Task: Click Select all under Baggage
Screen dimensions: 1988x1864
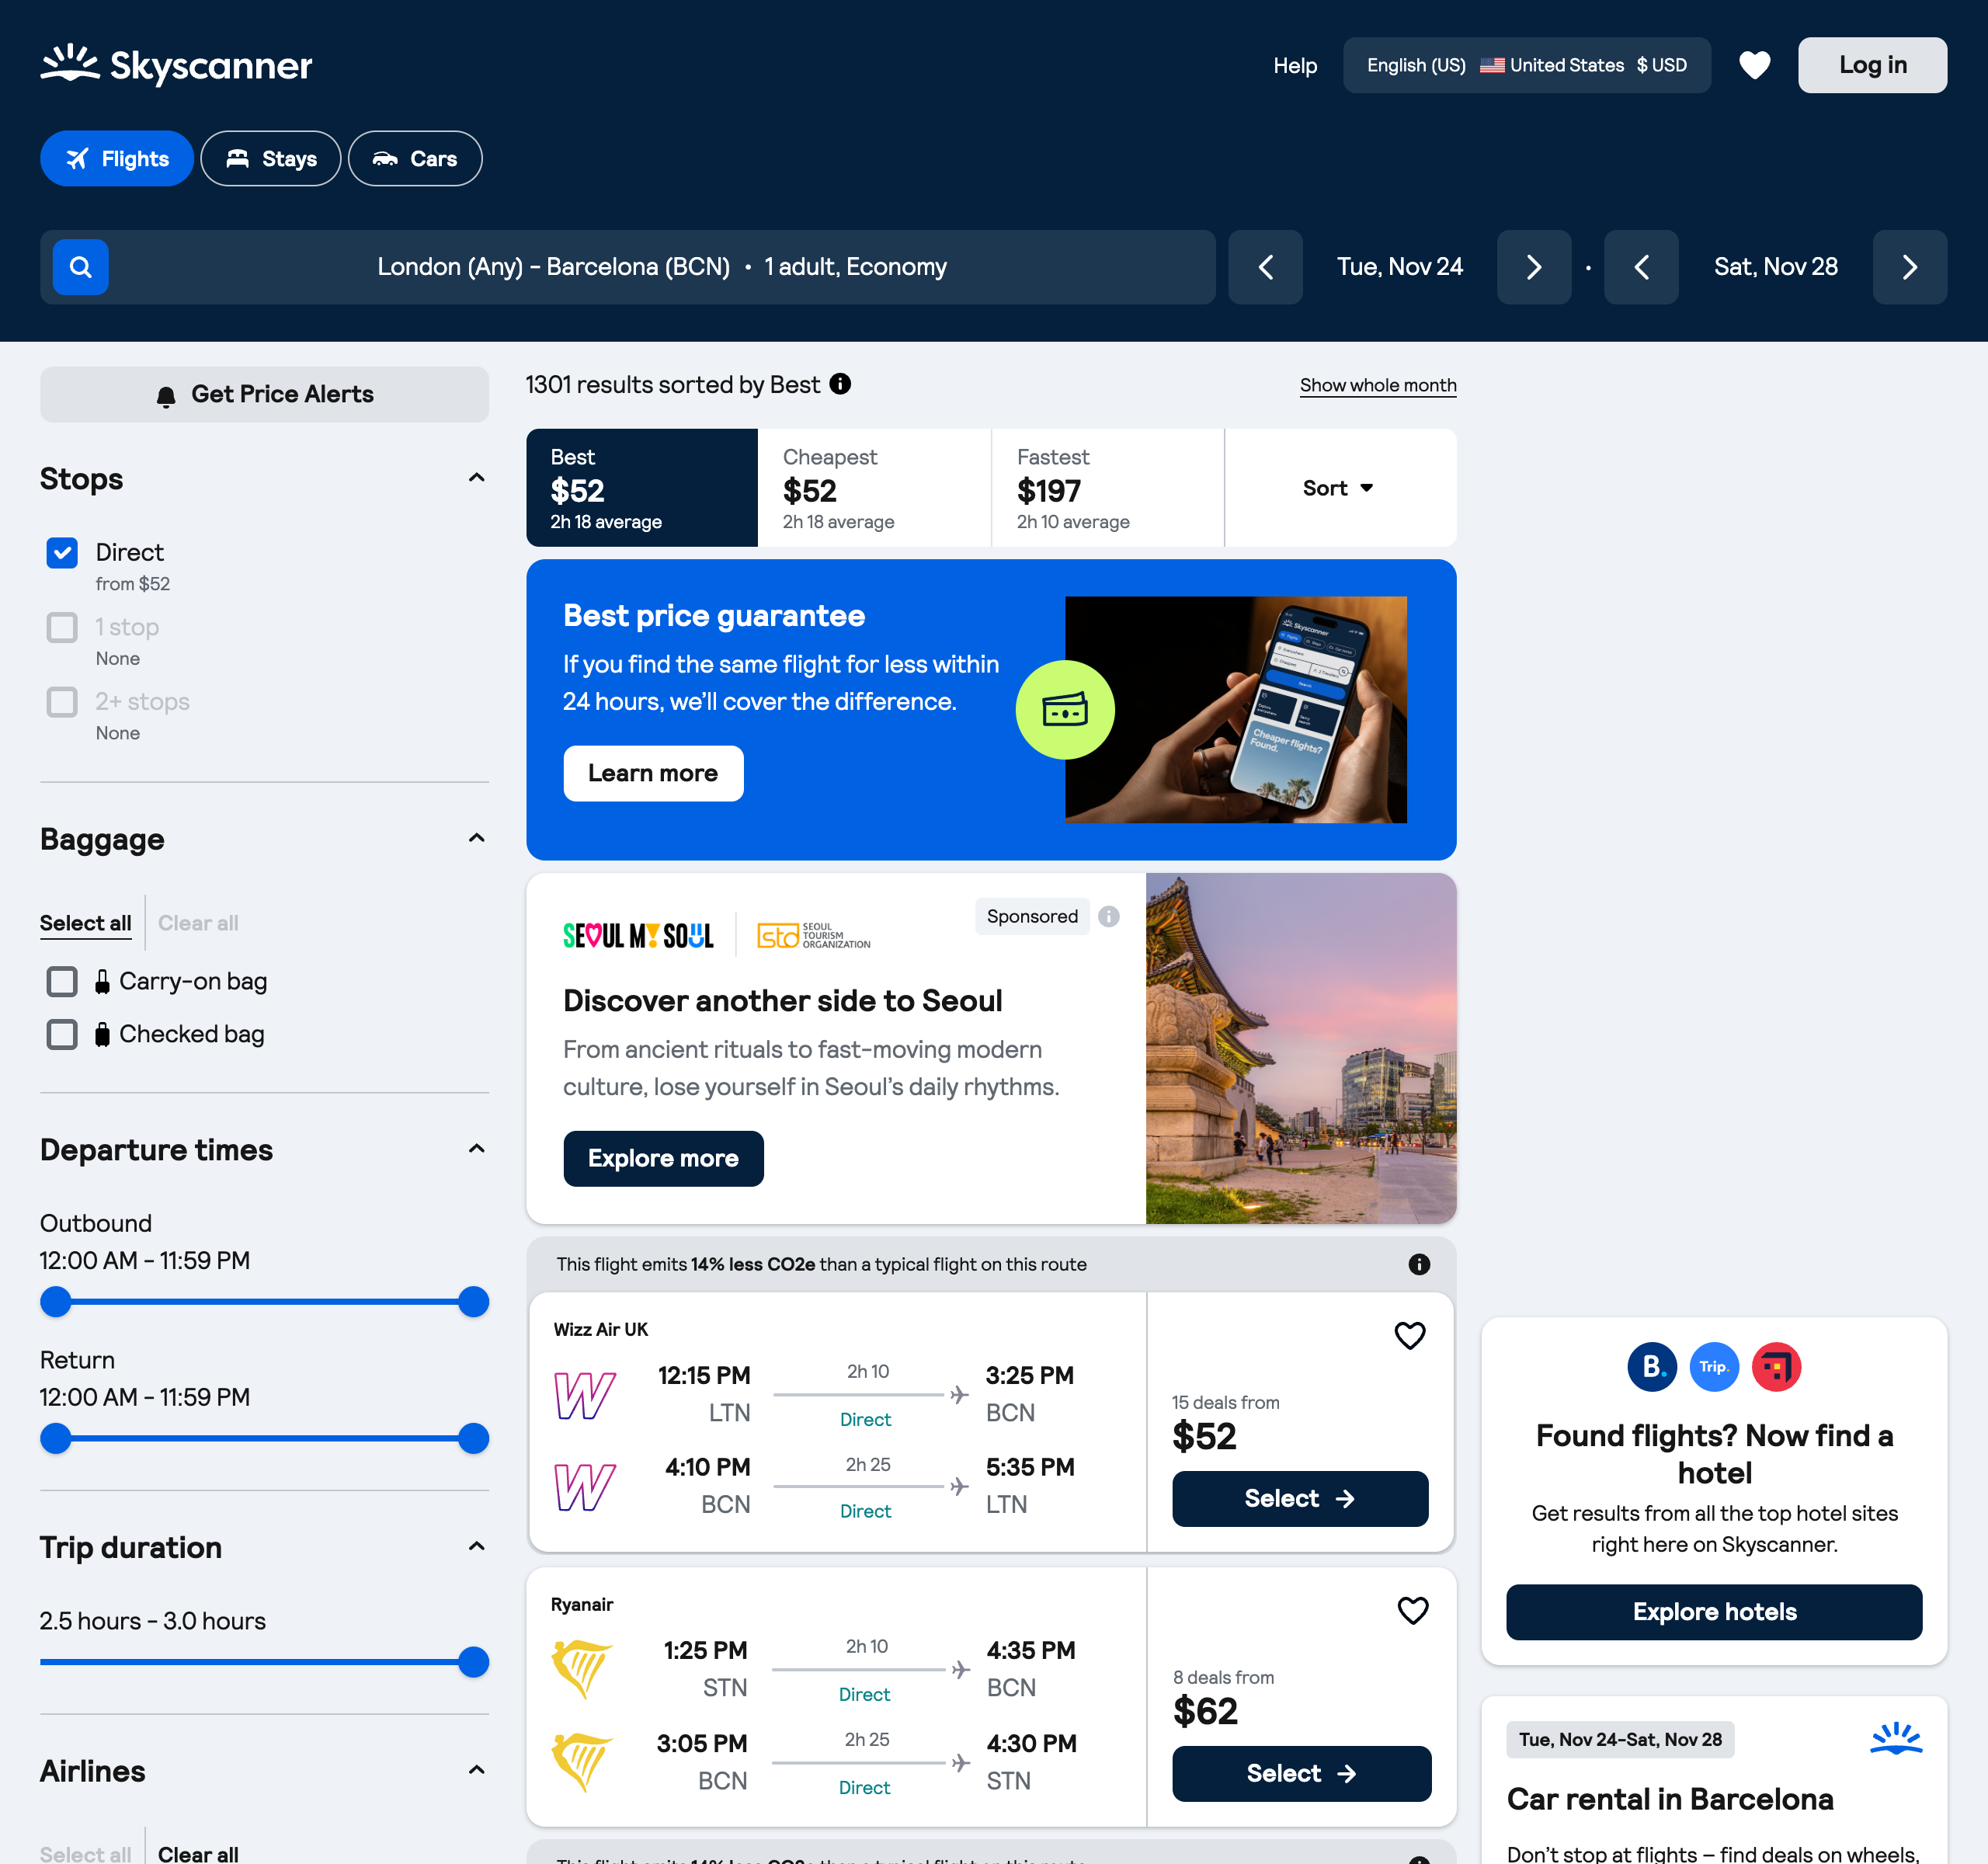Action: (85, 923)
